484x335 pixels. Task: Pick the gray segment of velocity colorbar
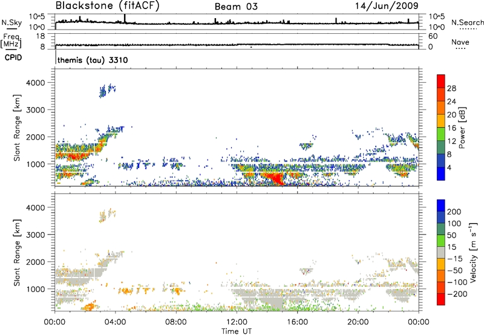click(441, 252)
